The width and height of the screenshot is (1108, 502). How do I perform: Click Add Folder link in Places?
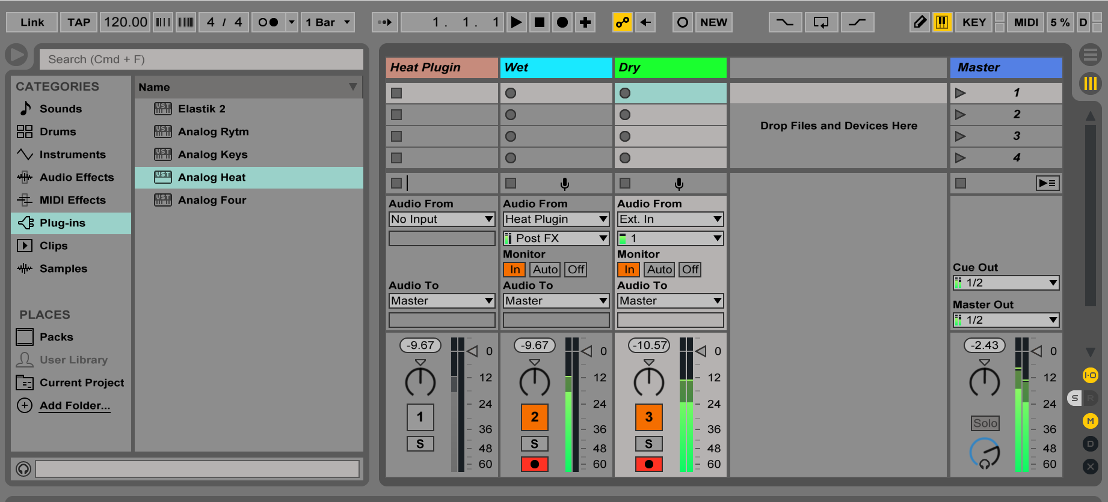(75, 405)
